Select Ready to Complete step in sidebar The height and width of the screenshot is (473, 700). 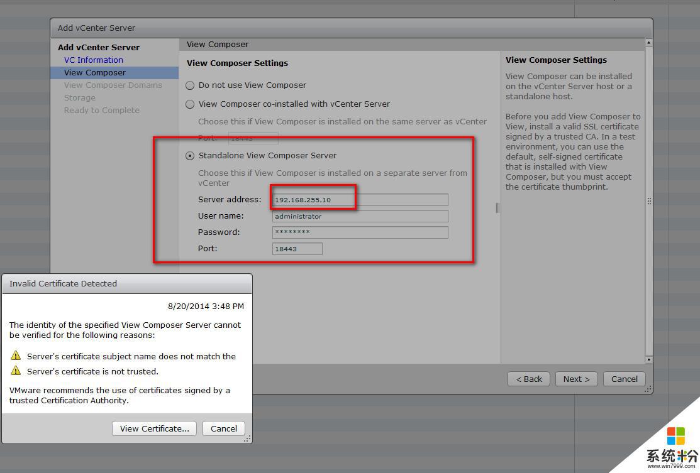101,110
